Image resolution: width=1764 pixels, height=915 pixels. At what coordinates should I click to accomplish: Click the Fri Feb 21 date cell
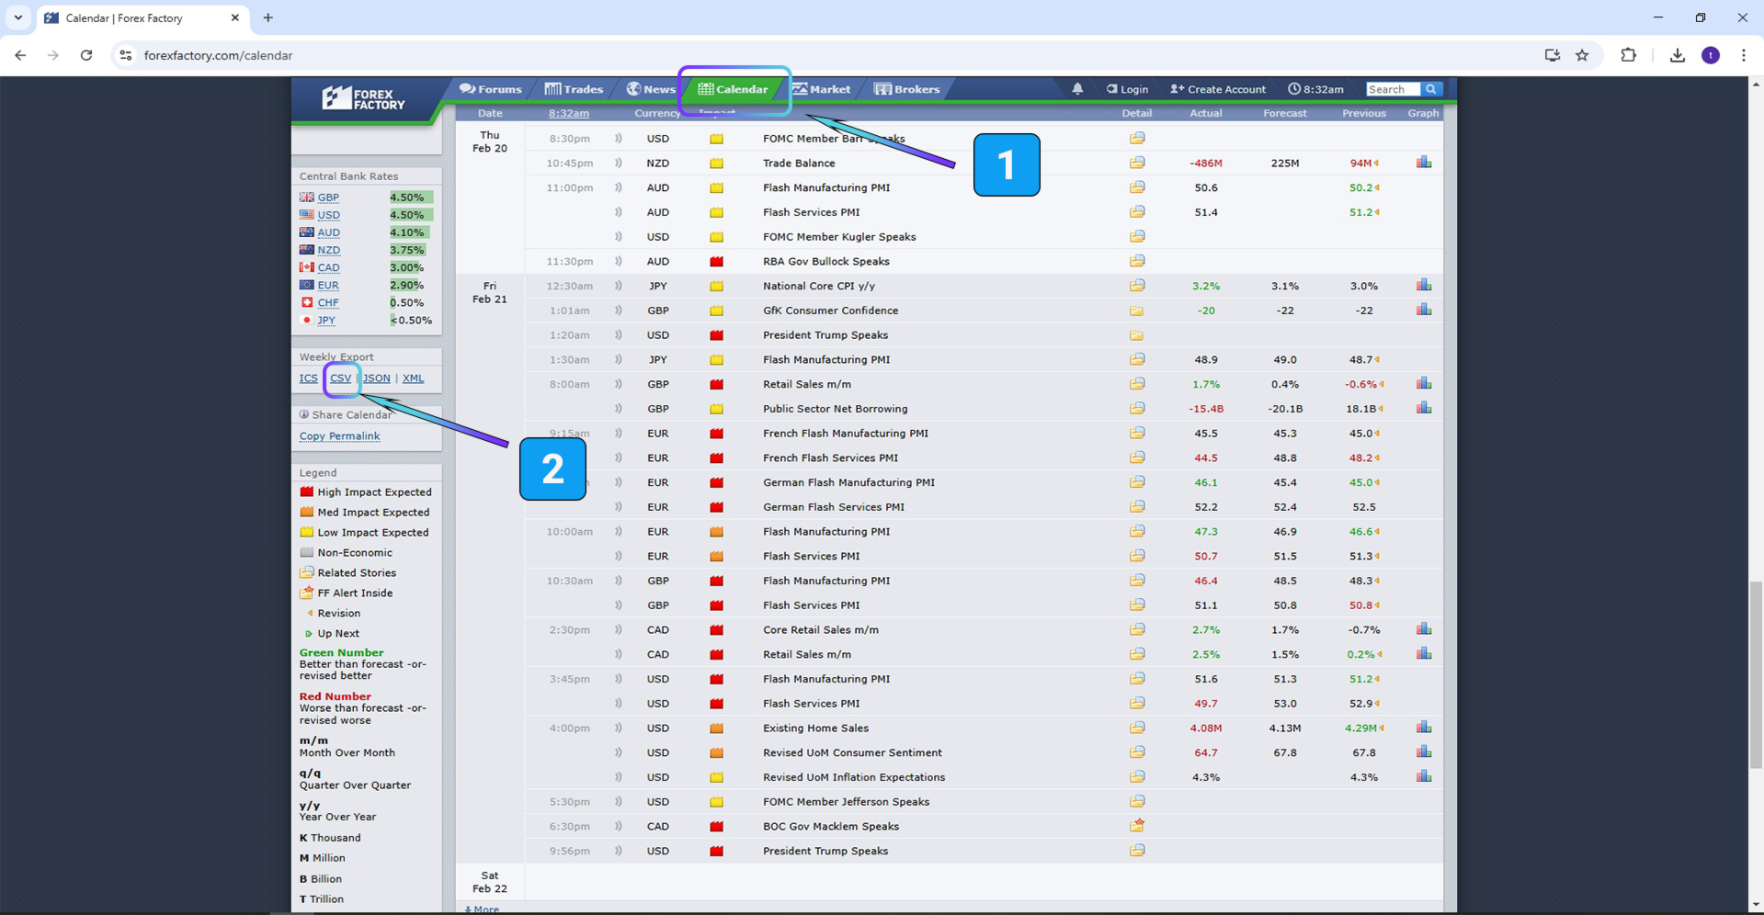pyautogui.click(x=490, y=292)
